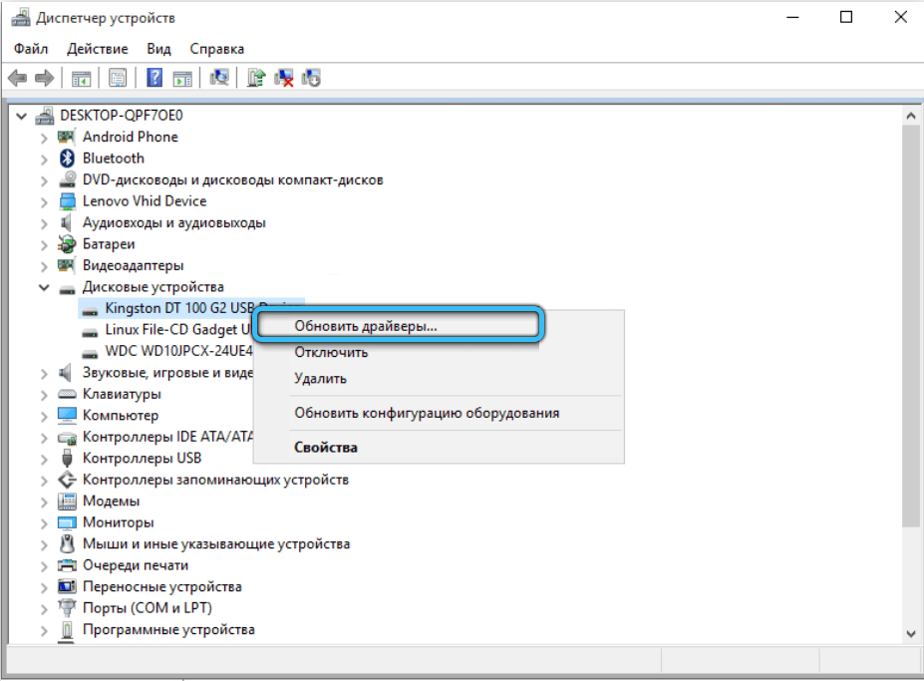Click the blue Help question mark toolbar icon
This screenshot has width=924, height=681.
point(155,78)
